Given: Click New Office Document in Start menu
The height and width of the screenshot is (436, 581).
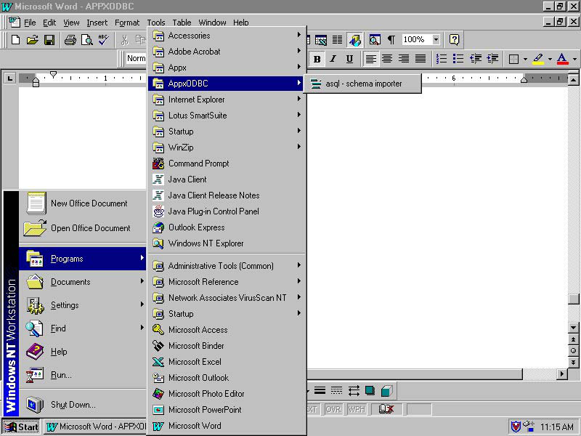Looking at the screenshot, I should (x=83, y=203).
